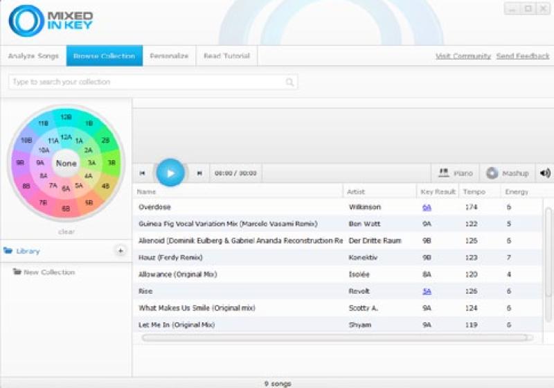Click the collection search field
Viewport: 554px width, 388px height.
click(145, 82)
